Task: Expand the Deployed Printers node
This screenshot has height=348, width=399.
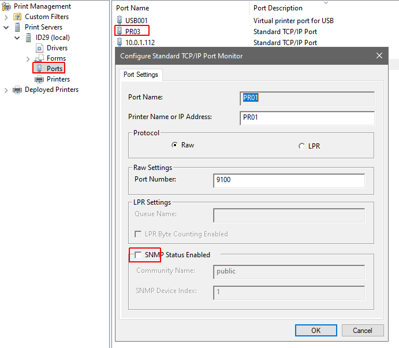Action: click(x=6, y=90)
